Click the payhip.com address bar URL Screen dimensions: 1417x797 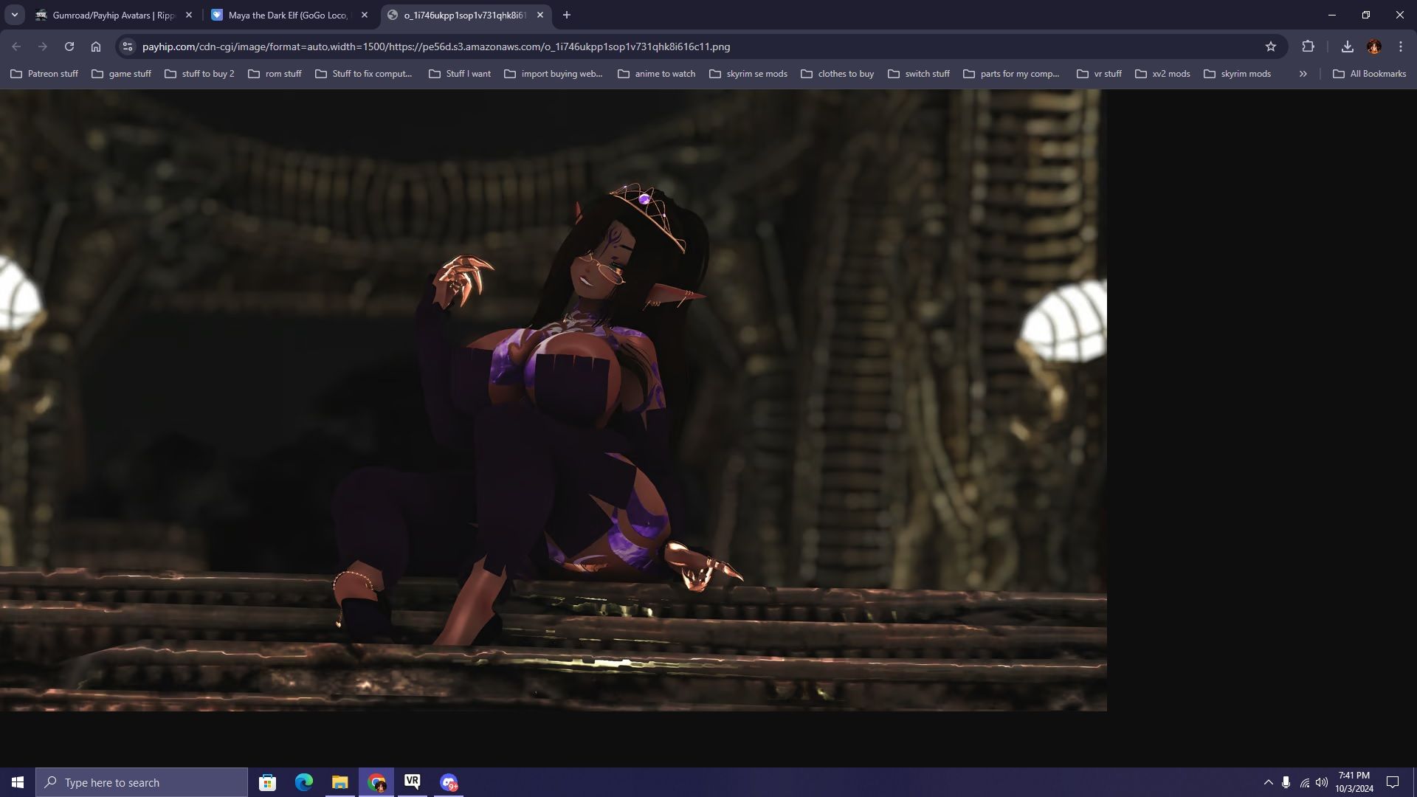[436, 46]
